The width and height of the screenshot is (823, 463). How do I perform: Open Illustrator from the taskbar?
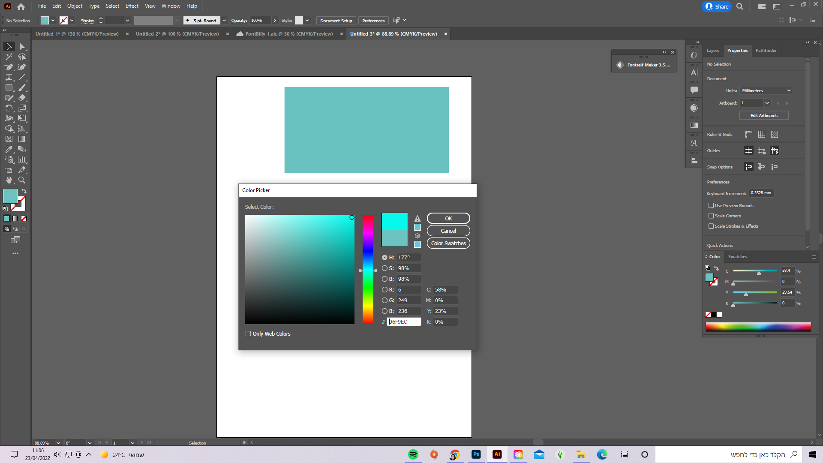point(497,454)
